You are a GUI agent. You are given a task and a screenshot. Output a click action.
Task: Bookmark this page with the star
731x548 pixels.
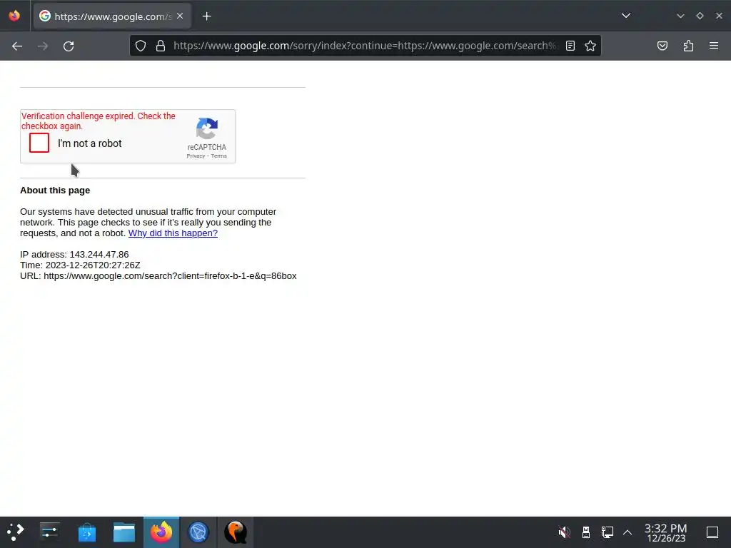[590, 46]
